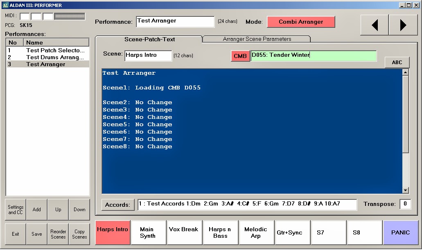Click the ALDAN app icon in title bar
The width and height of the screenshot is (422, 250).
[x=5, y=5]
